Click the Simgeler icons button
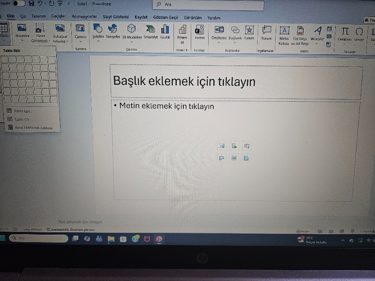Screen dimensions: 375x281 point(112,31)
